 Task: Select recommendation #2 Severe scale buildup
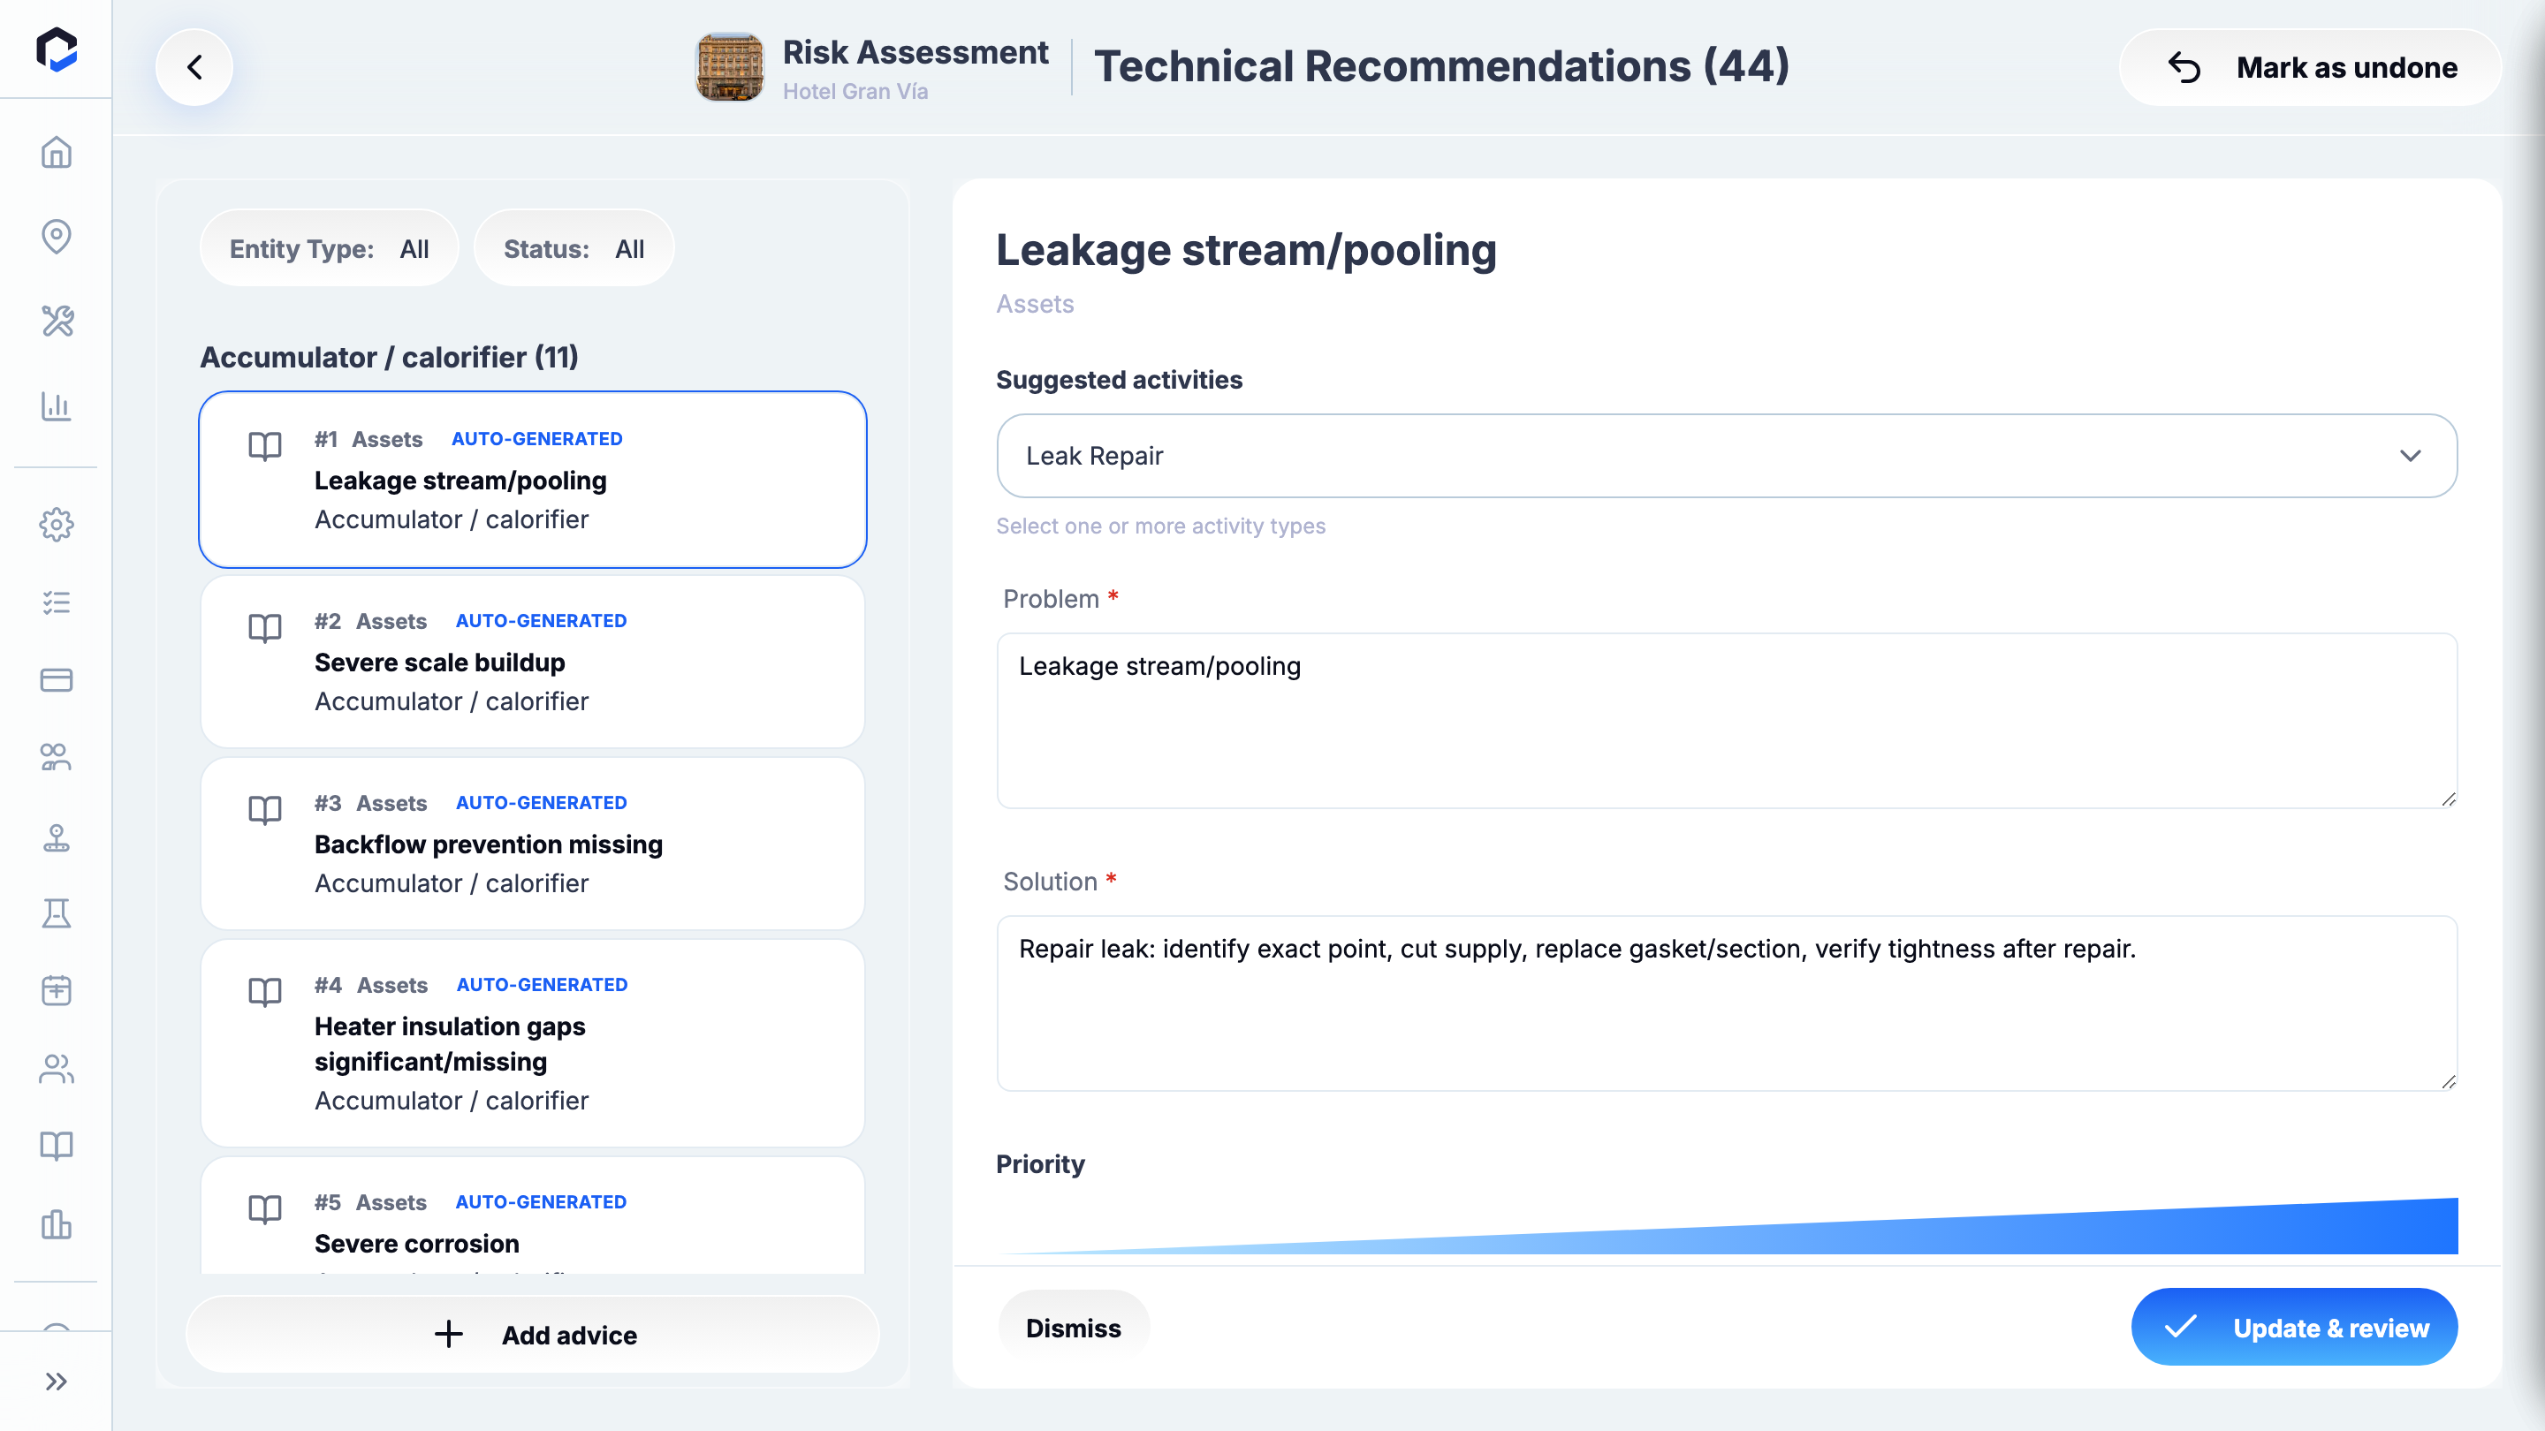coord(533,661)
